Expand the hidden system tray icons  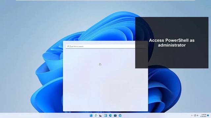pos(192,115)
